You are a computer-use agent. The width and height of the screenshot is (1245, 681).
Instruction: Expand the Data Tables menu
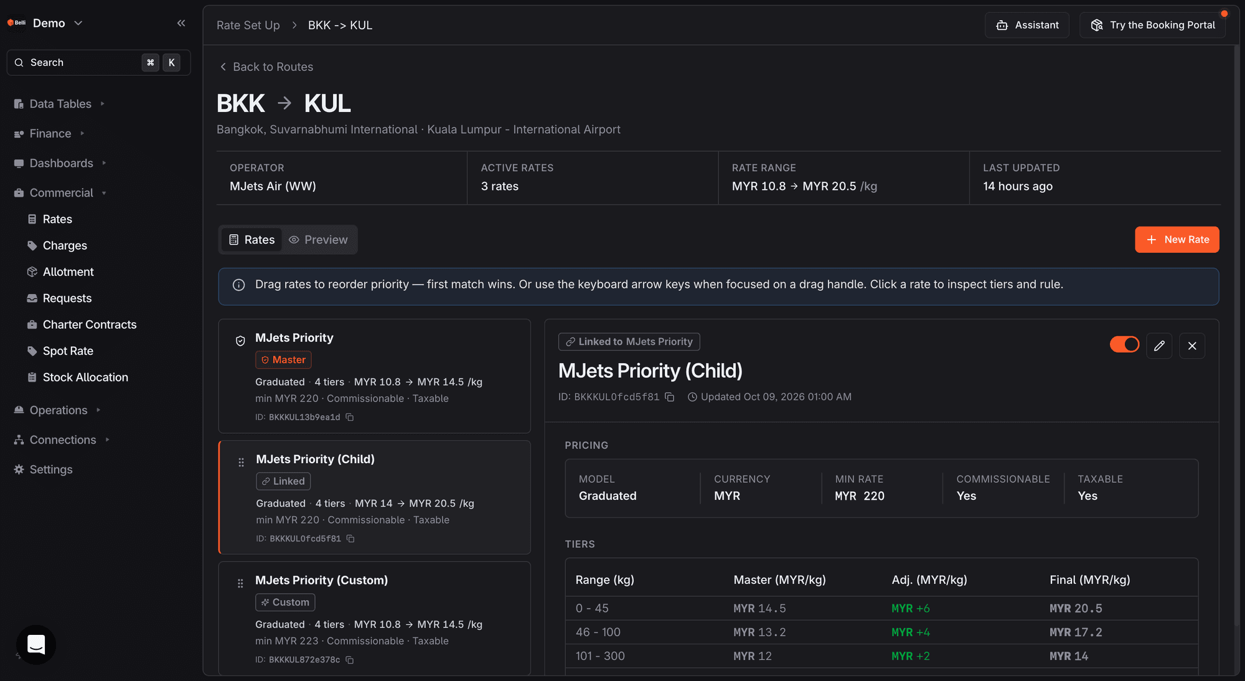(60, 104)
